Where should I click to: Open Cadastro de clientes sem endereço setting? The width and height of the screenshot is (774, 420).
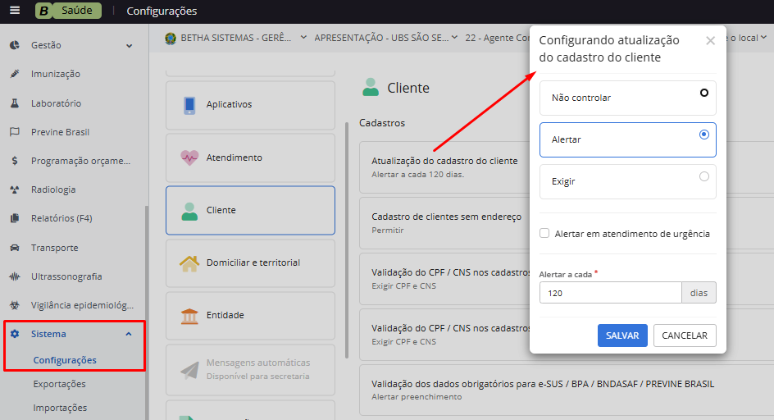pos(444,223)
